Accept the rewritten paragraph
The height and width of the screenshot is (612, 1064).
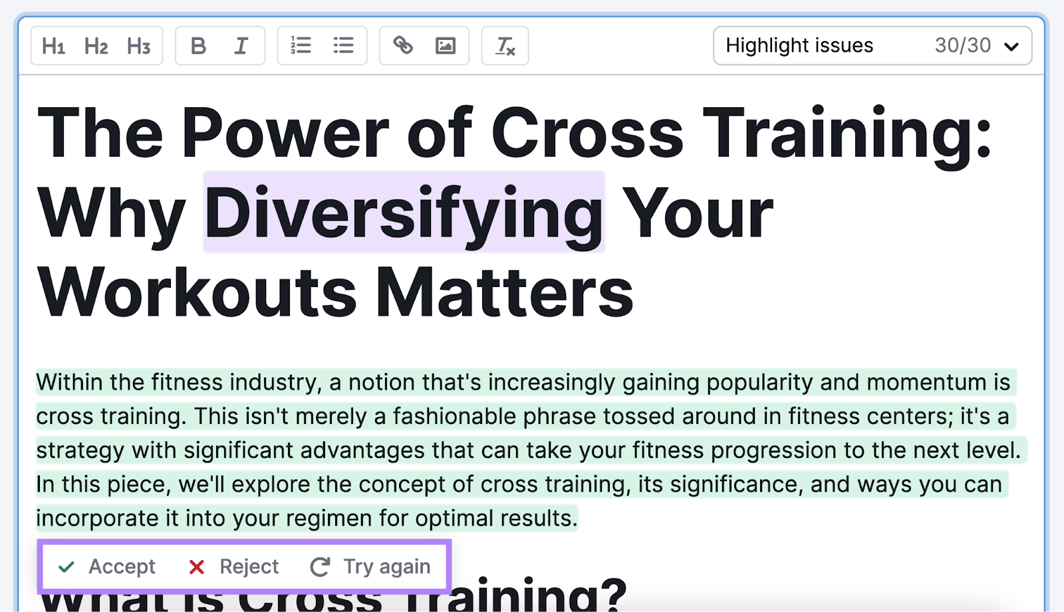pos(106,567)
